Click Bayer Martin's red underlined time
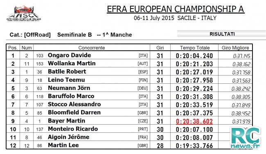This screenshot has width=266, height=154. 194,121
